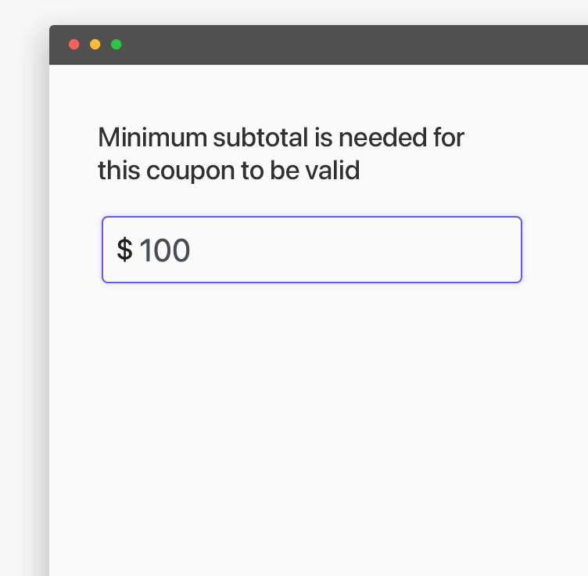This screenshot has width=588, height=576.
Task: Click the dollar sign prefix in the field
Action: pyautogui.click(x=124, y=250)
